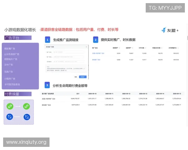
Task: Select 字节首页信息流 in the ad platform list
Action: point(12,84)
